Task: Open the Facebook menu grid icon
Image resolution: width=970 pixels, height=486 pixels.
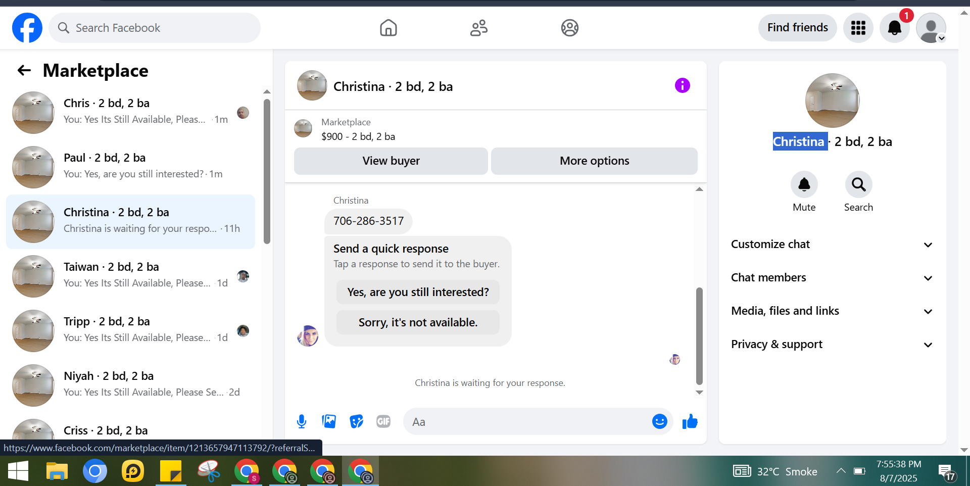Action: coord(858,28)
